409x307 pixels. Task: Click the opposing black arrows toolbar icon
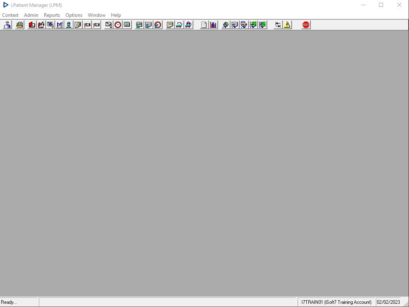278,25
